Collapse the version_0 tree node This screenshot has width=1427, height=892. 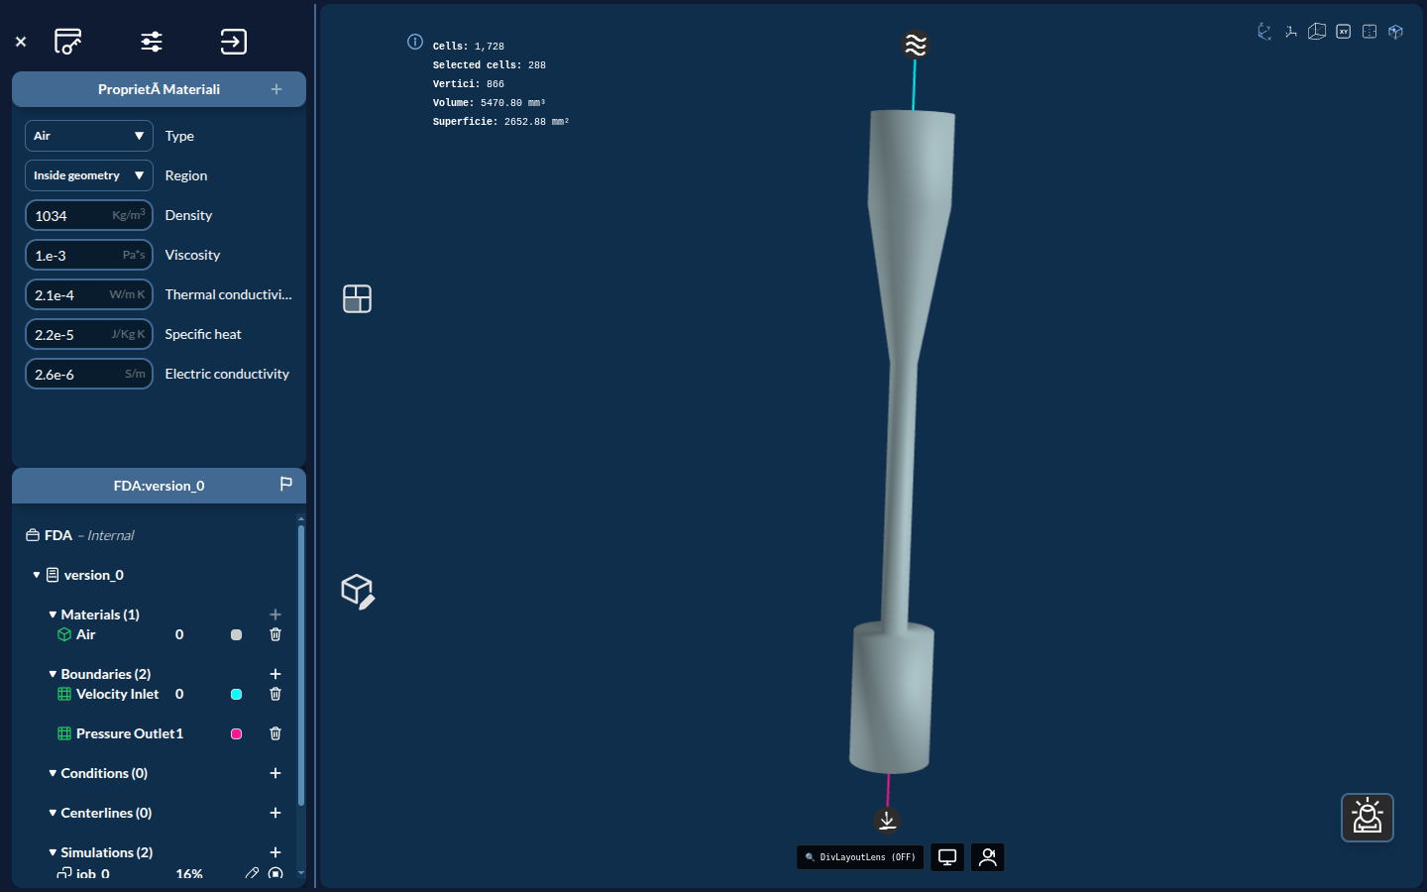[37, 575]
